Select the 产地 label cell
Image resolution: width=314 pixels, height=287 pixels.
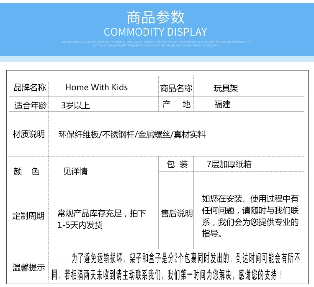coord(176,104)
